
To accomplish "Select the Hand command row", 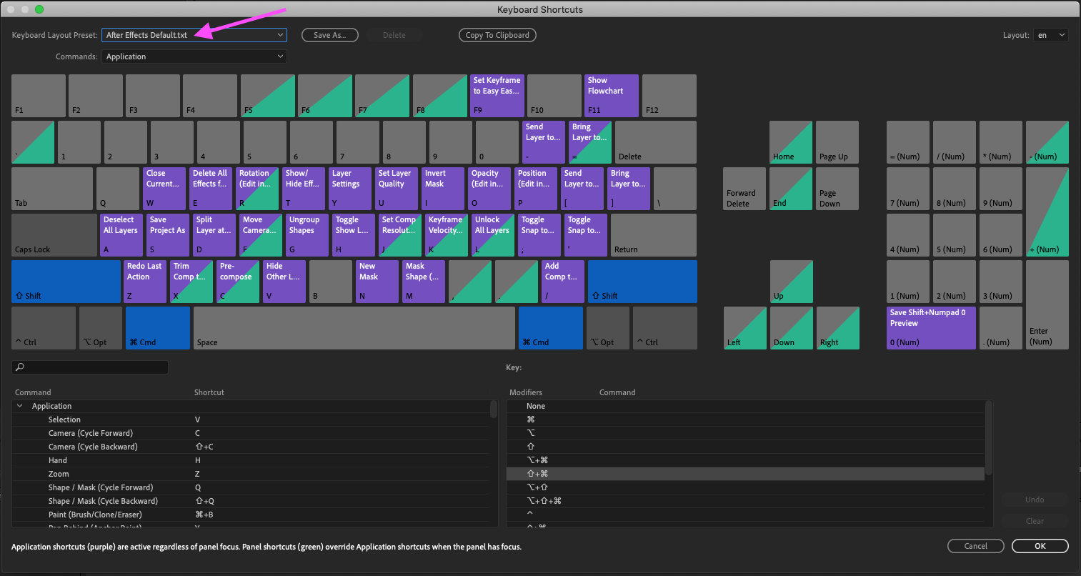I will pos(251,460).
